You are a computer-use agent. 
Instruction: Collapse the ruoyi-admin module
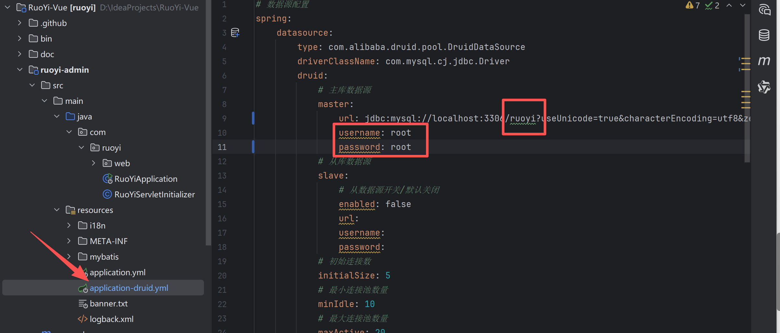pos(20,70)
